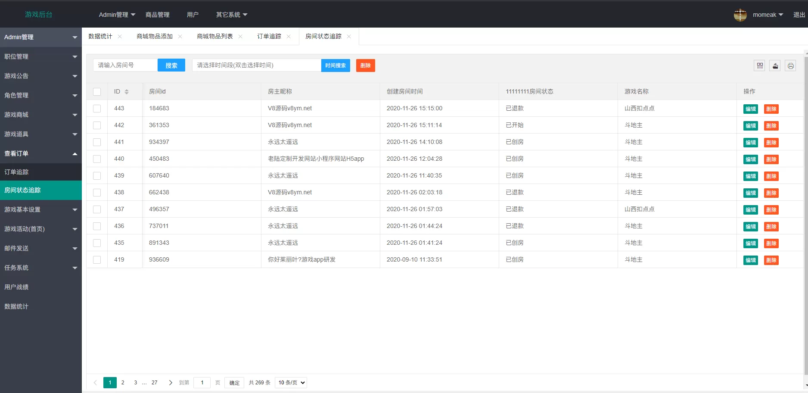Switch to the 数据统计 tab
Screen dimensions: 808x393
point(99,36)
